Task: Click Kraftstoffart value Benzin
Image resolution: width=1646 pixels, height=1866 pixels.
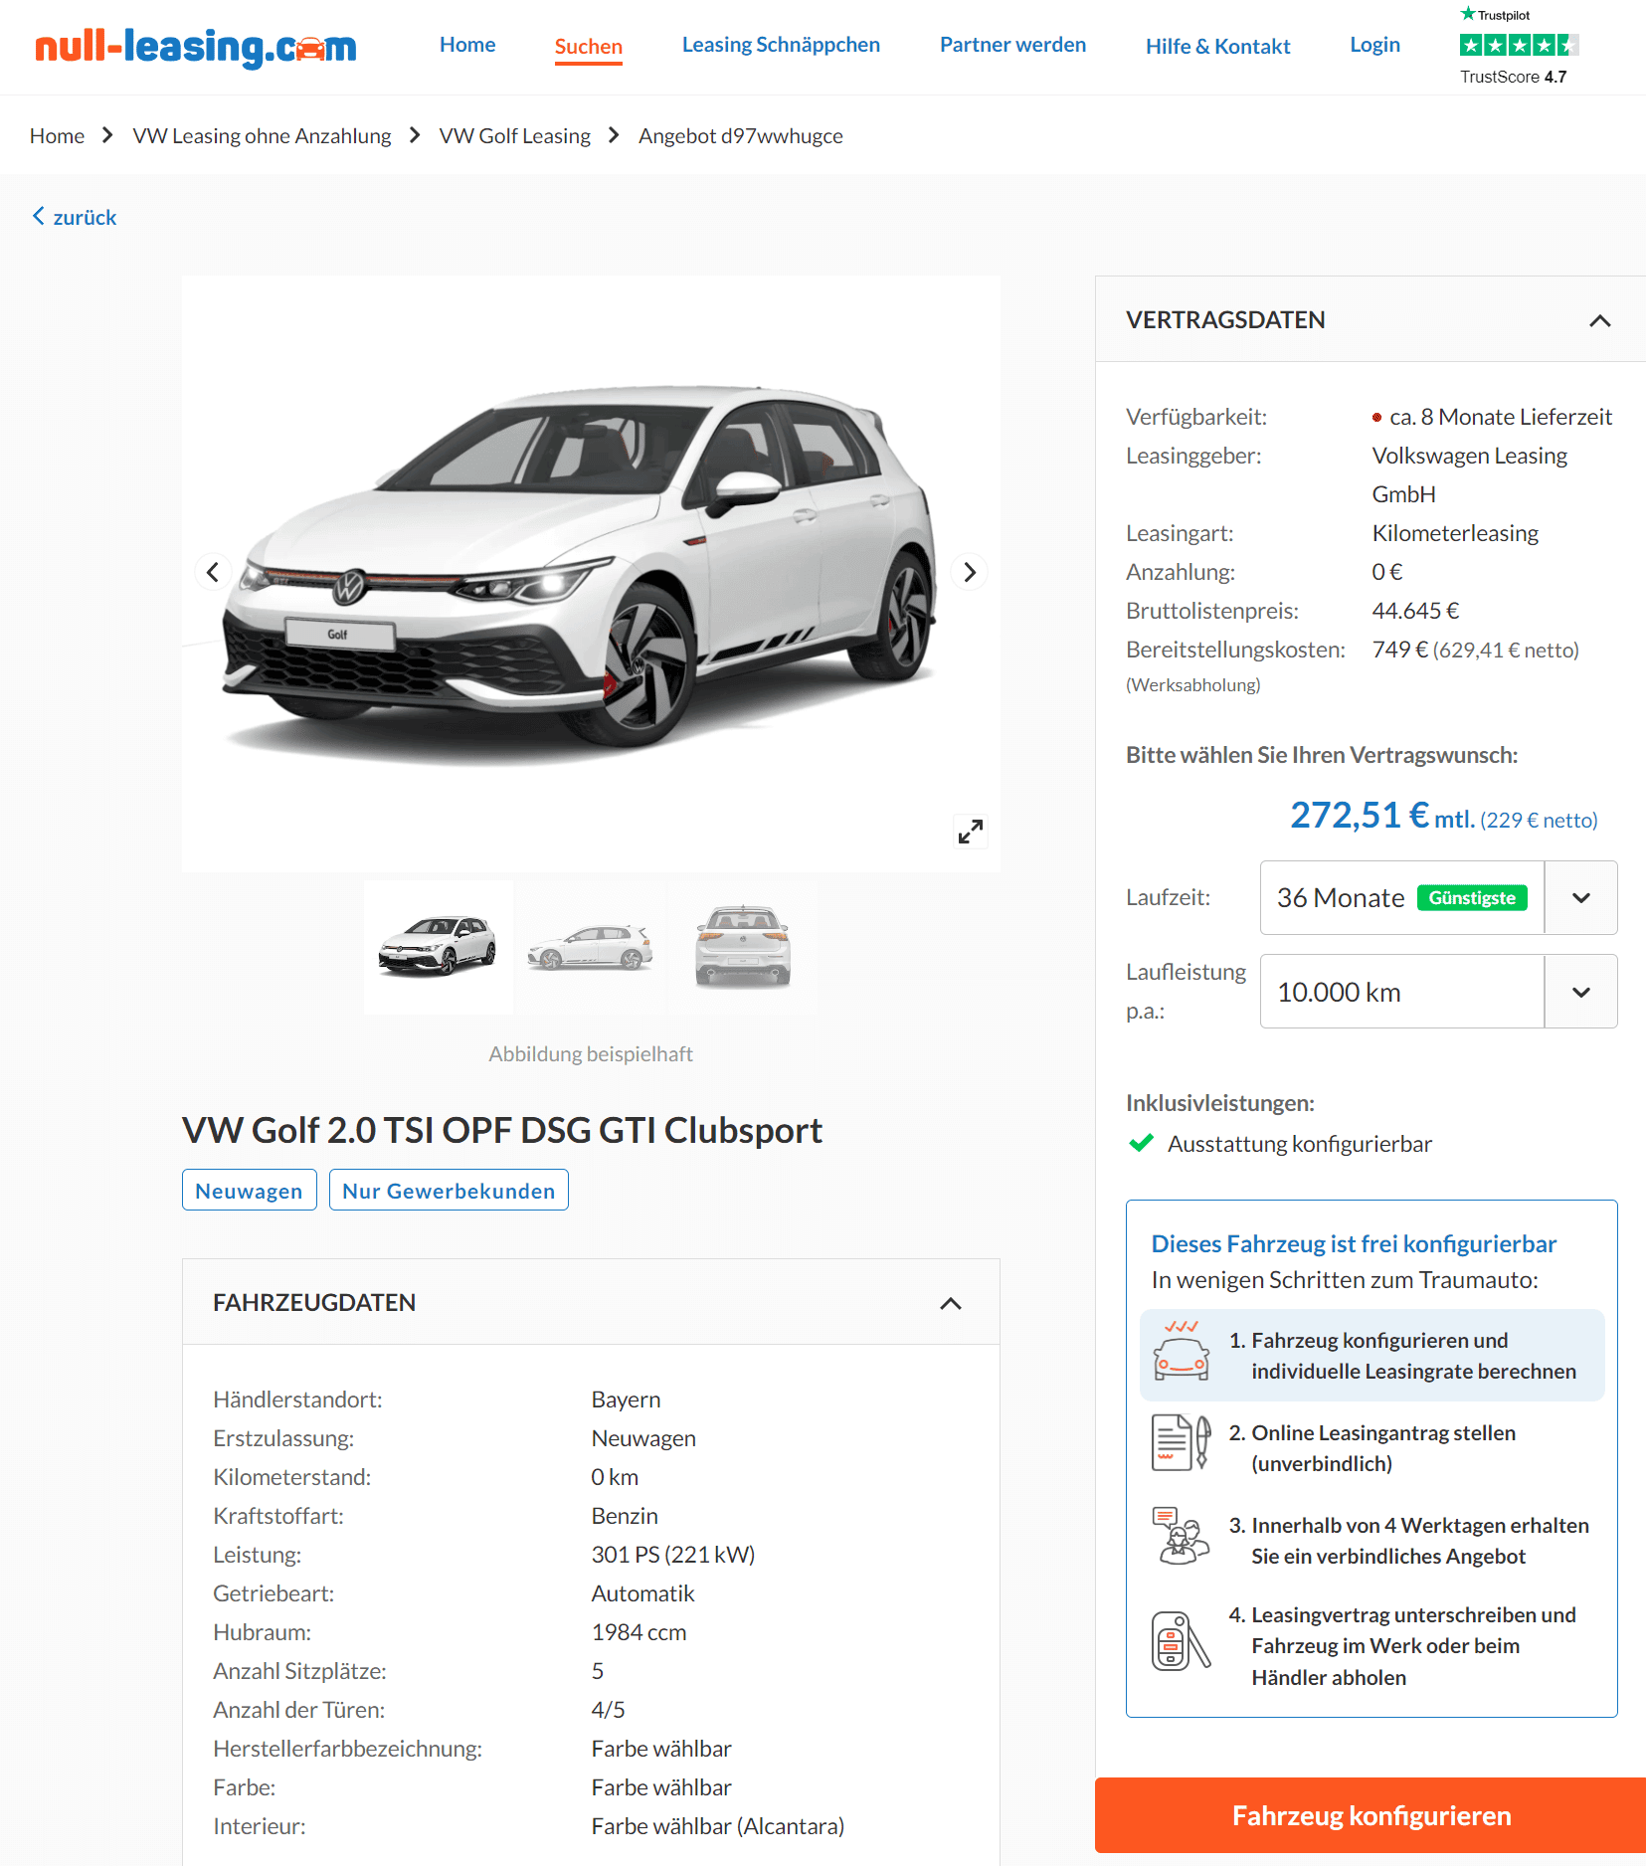Action: [625, 1517]
